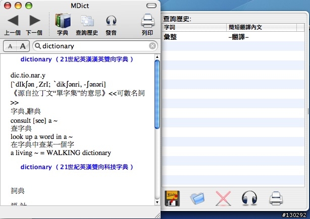Open the 字典 dictionary library icon

coord(63,21)
